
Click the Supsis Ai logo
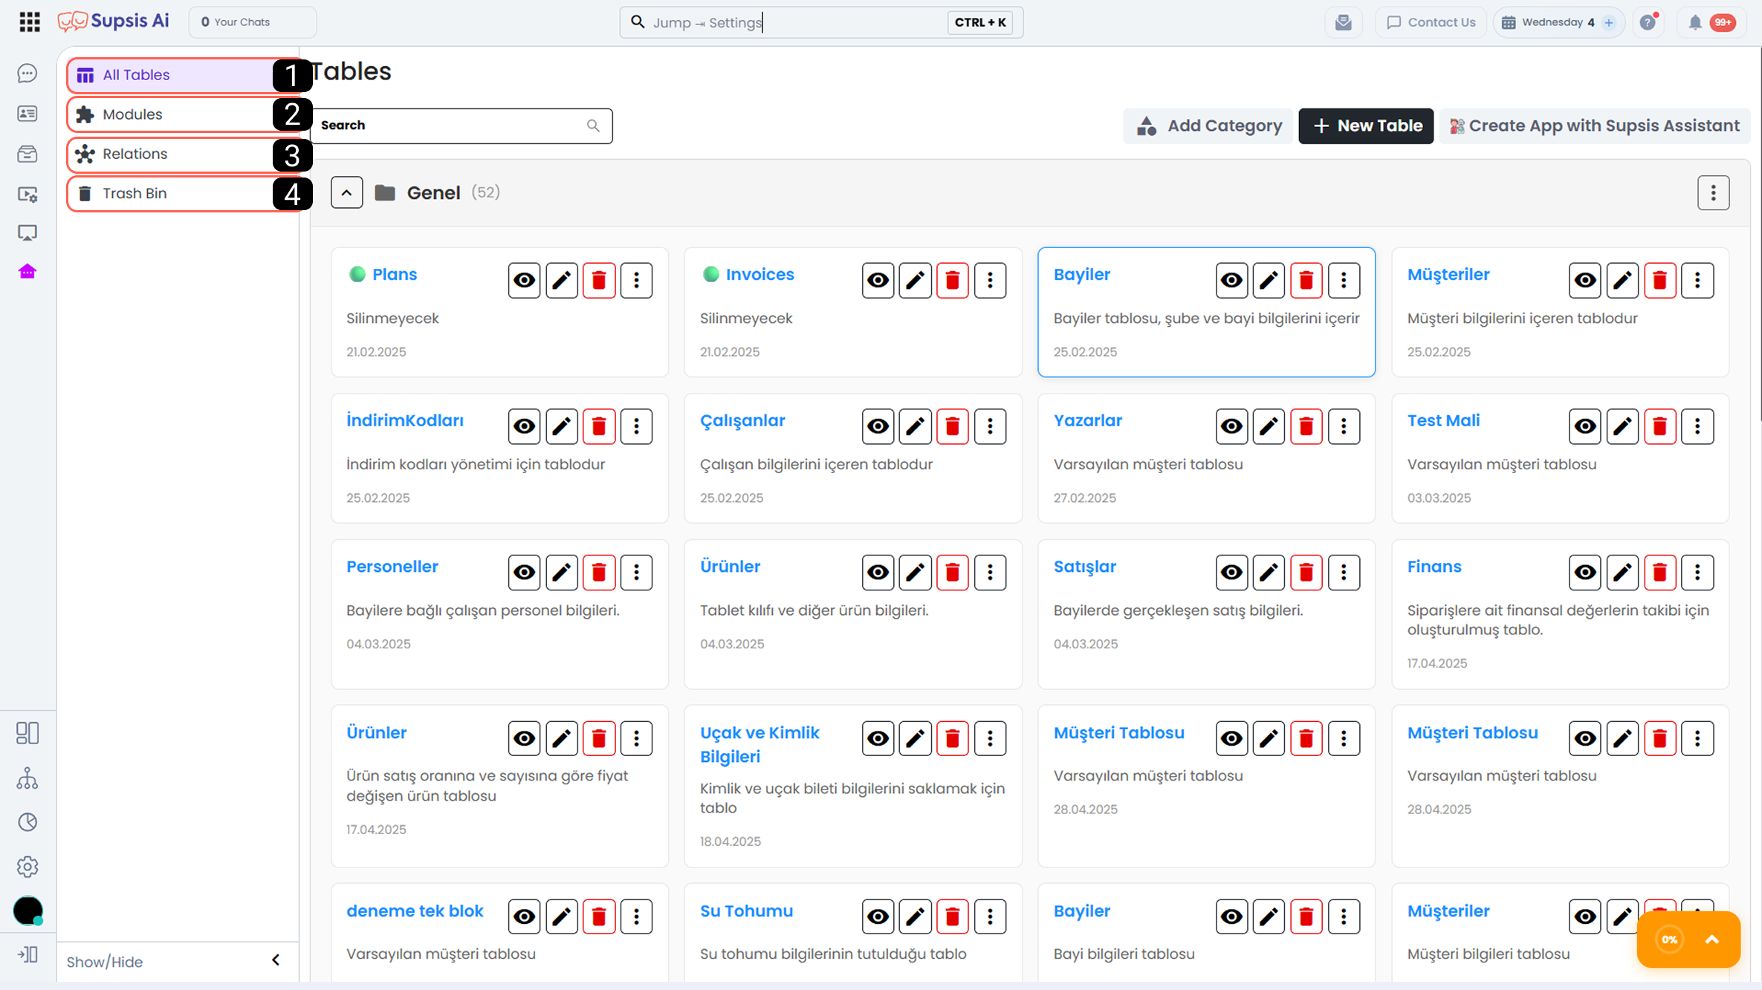coord(114,22)
